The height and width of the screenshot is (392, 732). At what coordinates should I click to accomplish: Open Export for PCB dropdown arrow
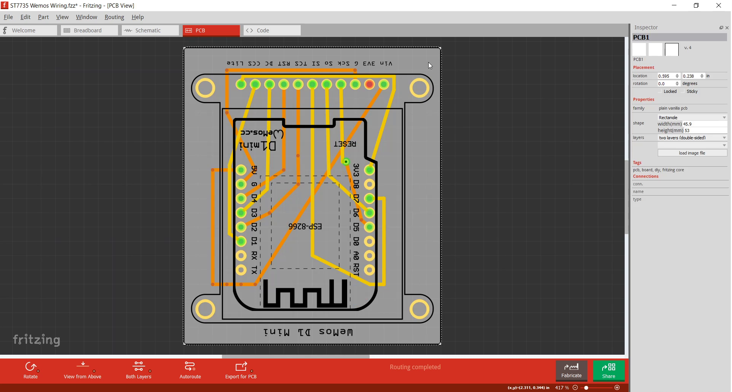pyautogui.click(x=252, y=371)
